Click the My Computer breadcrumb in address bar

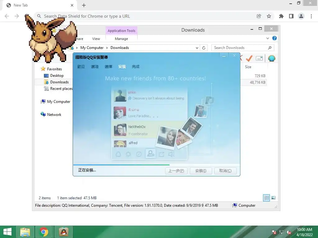(x=92, y=48)
